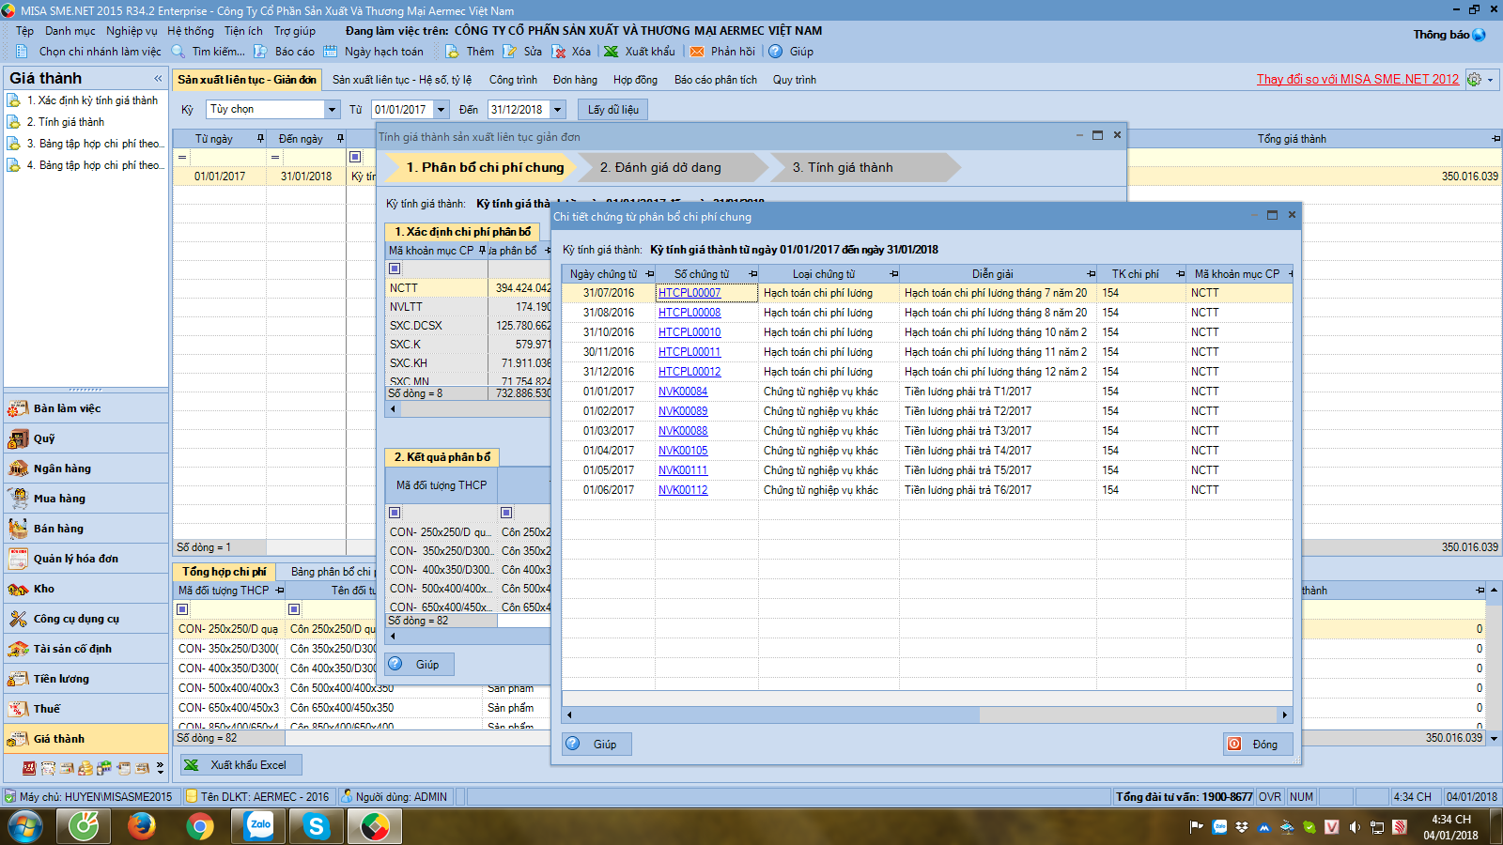Open Công cụ dụng cụ module

pyautogui.click(x=85, y=619)
